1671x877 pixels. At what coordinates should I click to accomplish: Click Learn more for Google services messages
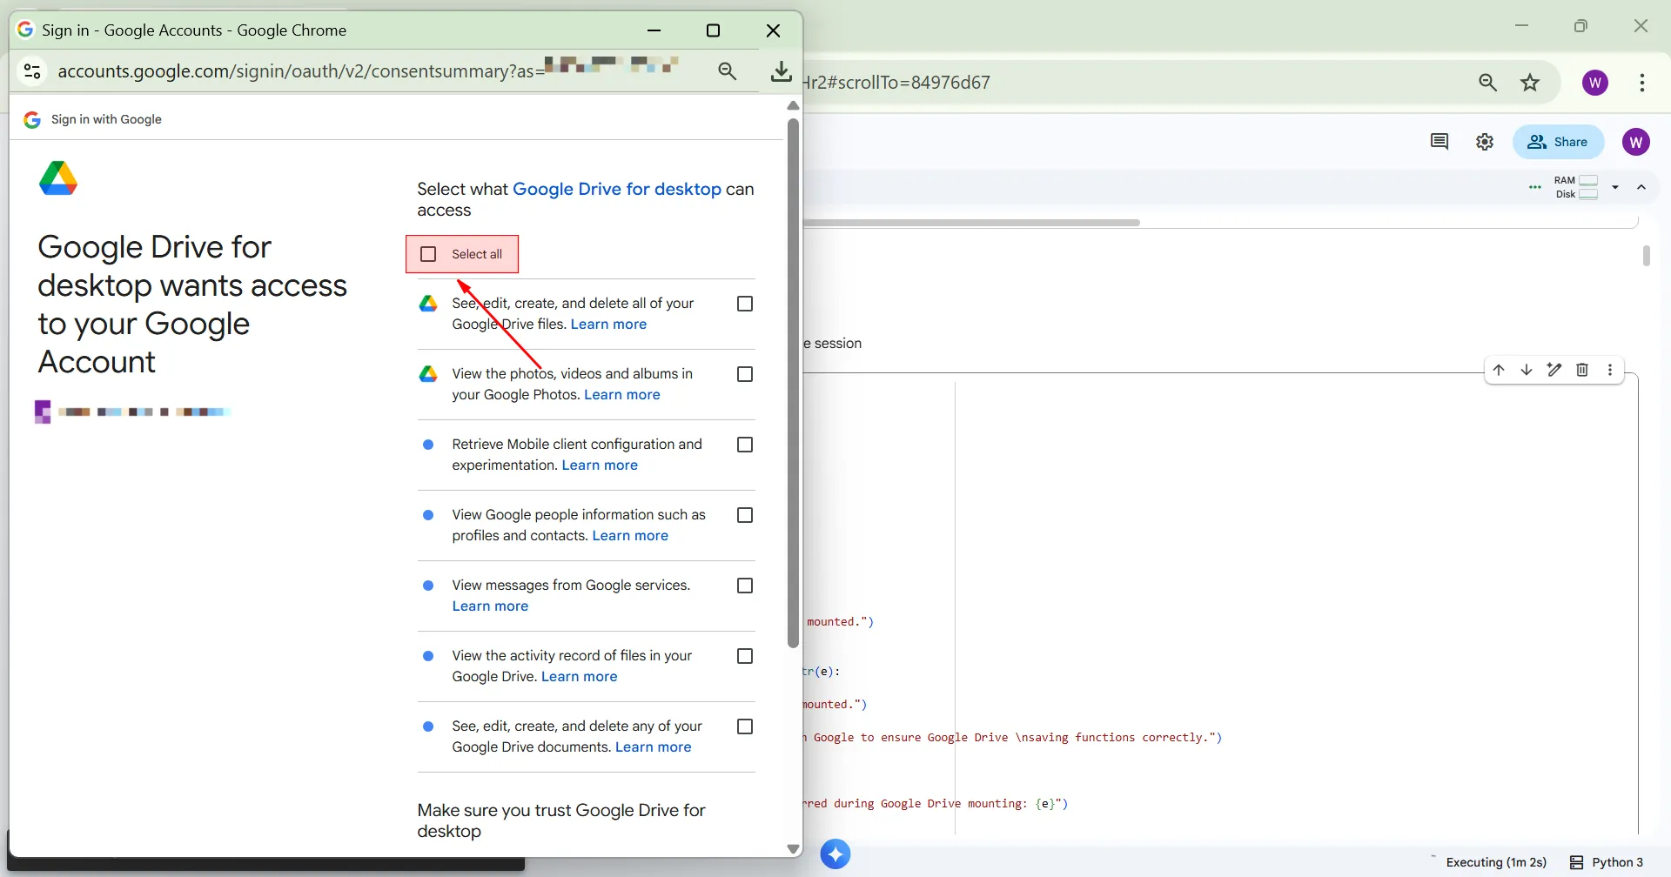click(490, 606)
